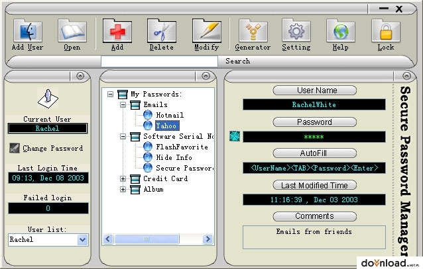
Task: Click the last modified time value 11:16:39
Action: point(314,200)
